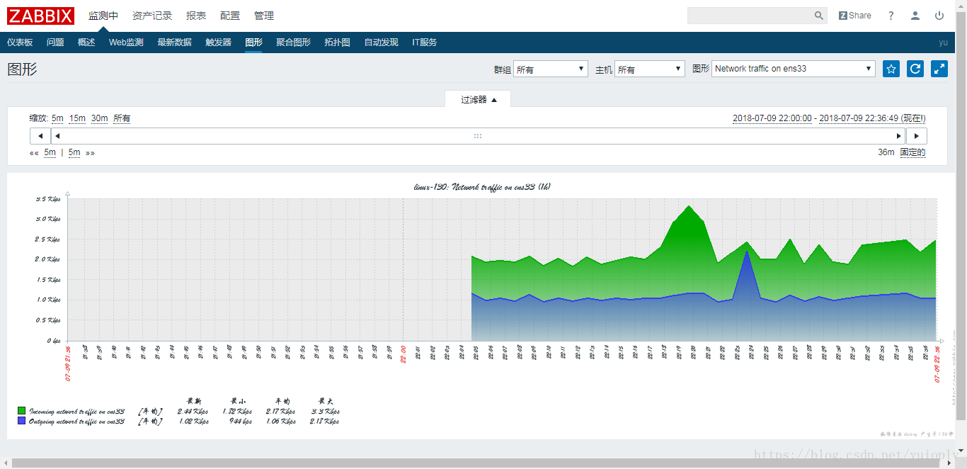The height and width of the screenshot is (469, 967).
Task: Go to the 最新数据 submenu
Action: [174, 43]
